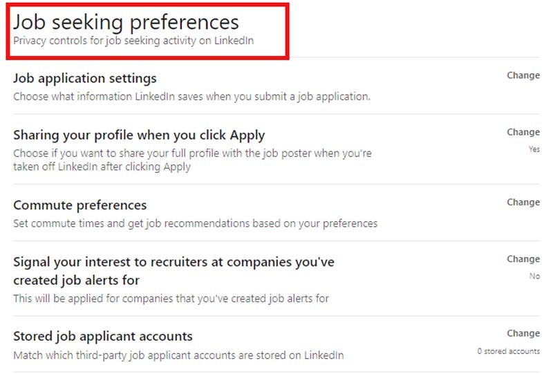Click the Privacy controls subtitle text
The height and width of the screenshot is (374, 553).
pyautogui.click(x=133, y=41)
